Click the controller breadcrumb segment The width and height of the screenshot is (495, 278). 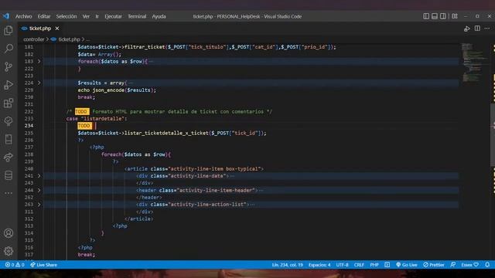coord(34,39)
